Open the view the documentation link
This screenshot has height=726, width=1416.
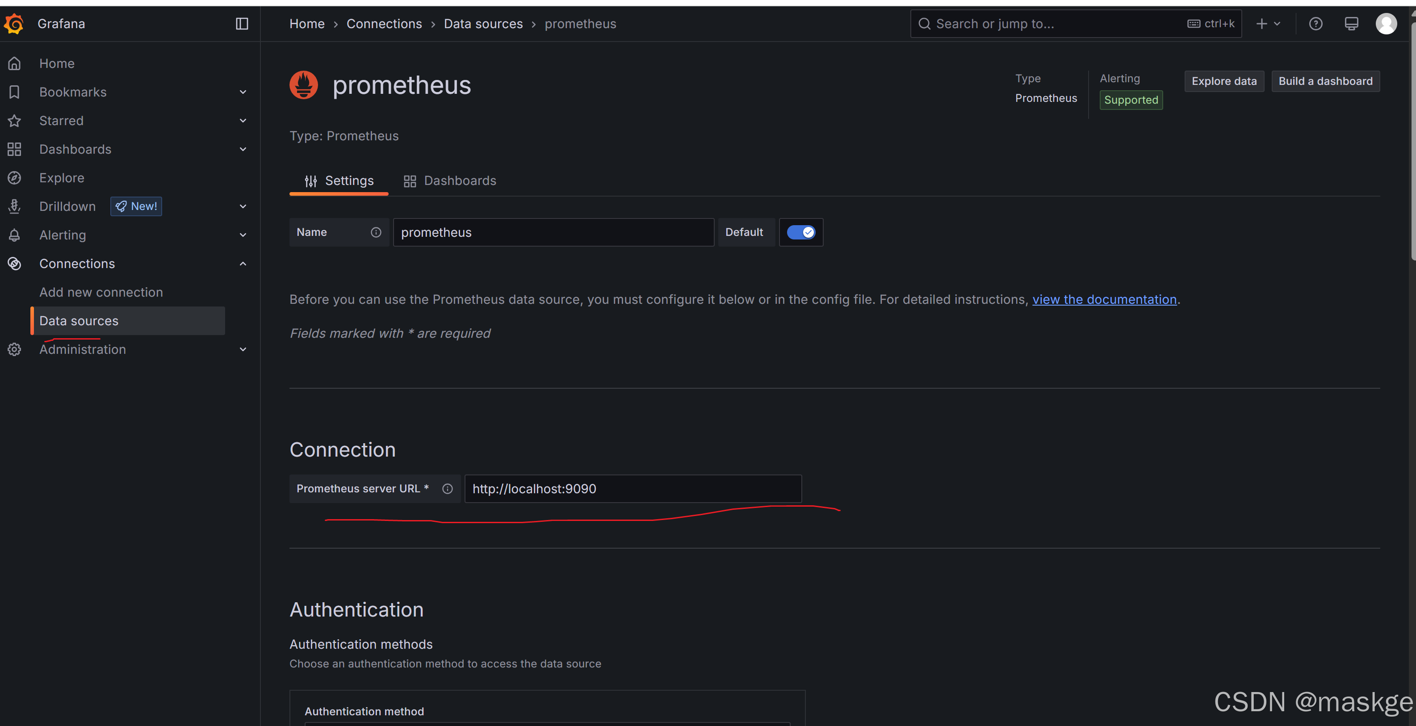[1104, 299]
